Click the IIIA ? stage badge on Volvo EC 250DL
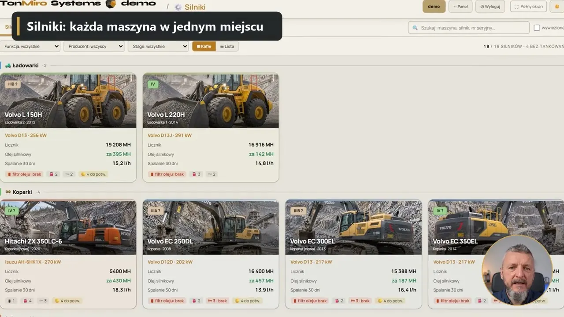The width and height of the screenshot is (564, 317). (x=155, y=211)
